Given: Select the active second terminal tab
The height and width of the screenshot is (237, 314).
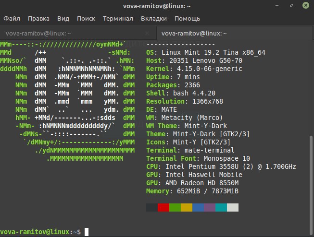Looking at the screenshot, I should coord(234,33).
